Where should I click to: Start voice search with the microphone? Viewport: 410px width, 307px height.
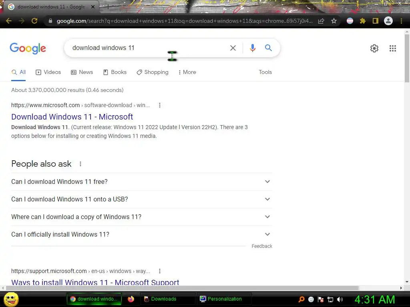click(252, 48)
